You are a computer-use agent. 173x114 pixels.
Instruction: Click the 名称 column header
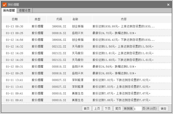click(x=82, y=19)
